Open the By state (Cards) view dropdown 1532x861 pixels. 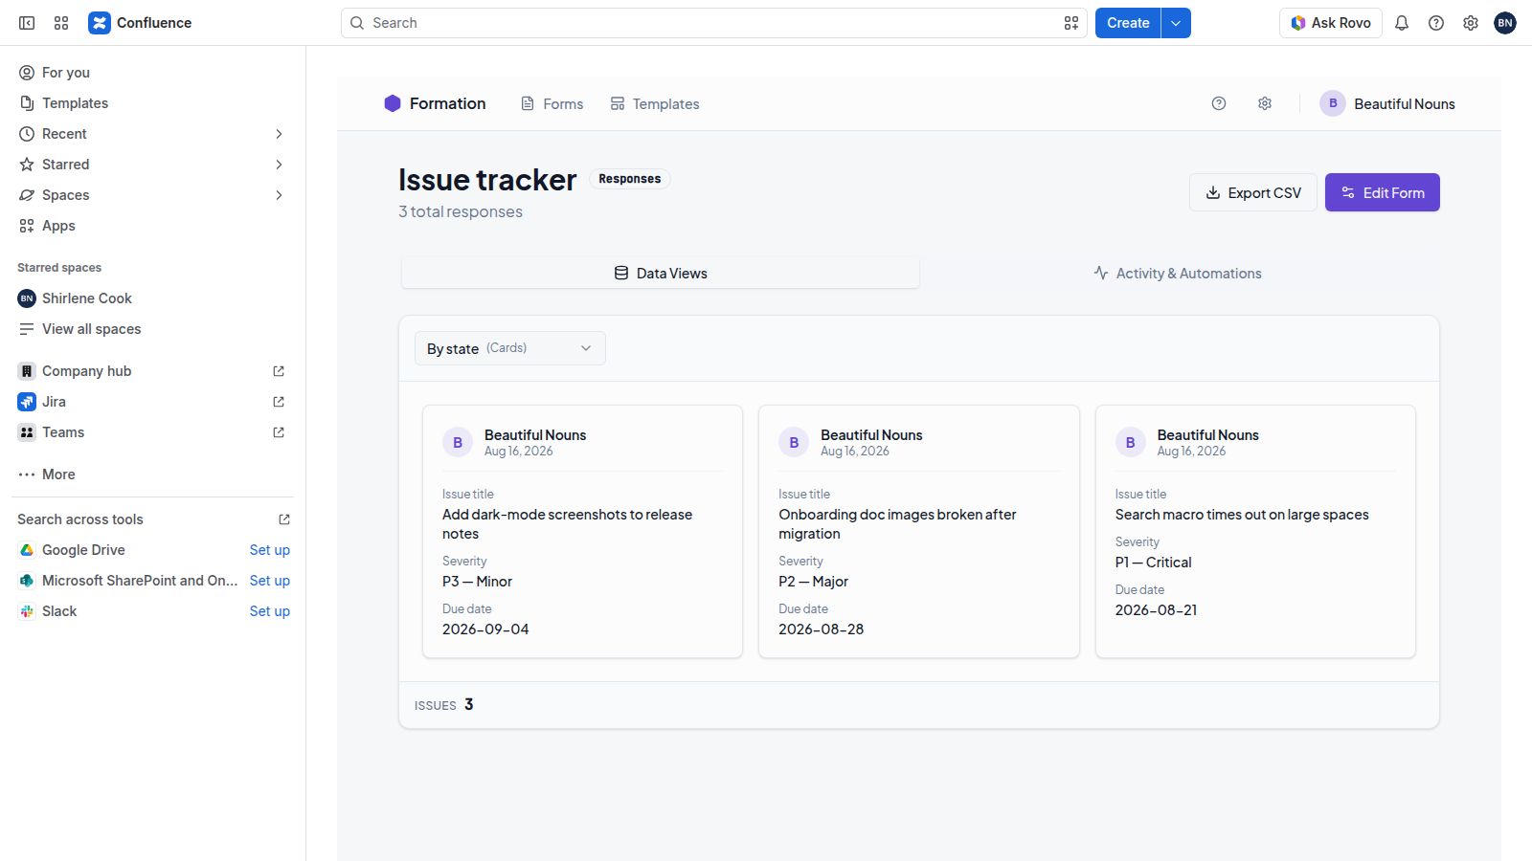[510, 348]
